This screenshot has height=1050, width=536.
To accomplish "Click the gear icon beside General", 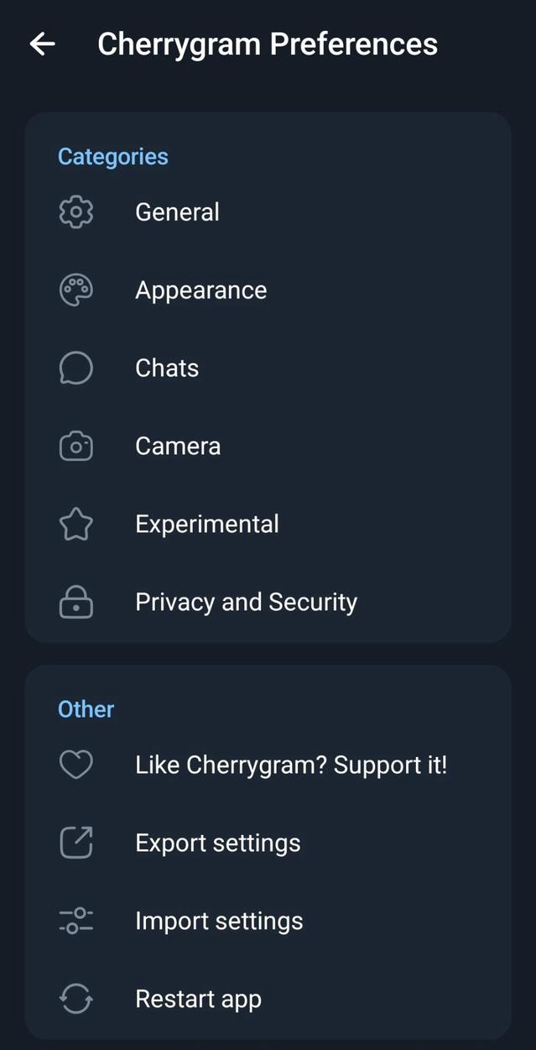I will [75, 212].
